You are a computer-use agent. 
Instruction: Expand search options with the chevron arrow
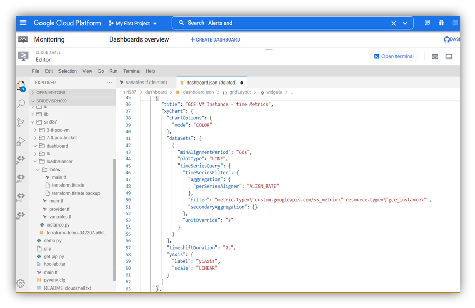(405, 23)
